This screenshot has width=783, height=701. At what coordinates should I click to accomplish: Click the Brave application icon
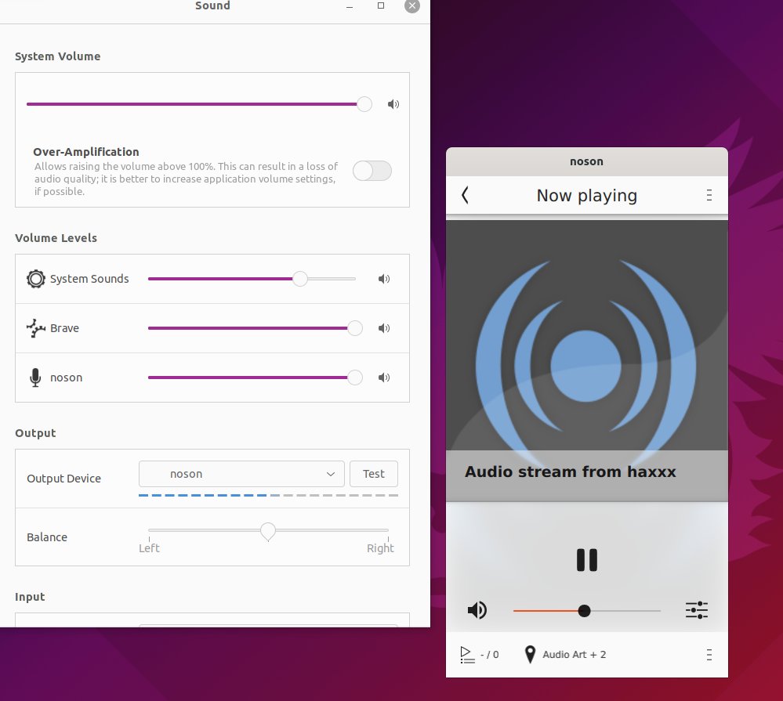click(x=35, y=328)
